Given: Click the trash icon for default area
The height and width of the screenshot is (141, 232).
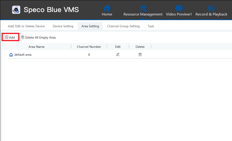Looking at the screenshot, I should click(x=140, y=55).
